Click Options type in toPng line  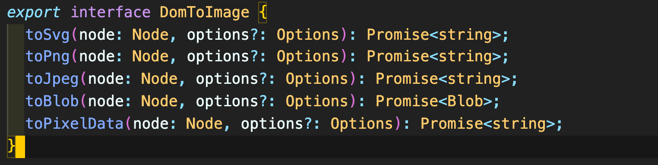(x=308, y=57)
